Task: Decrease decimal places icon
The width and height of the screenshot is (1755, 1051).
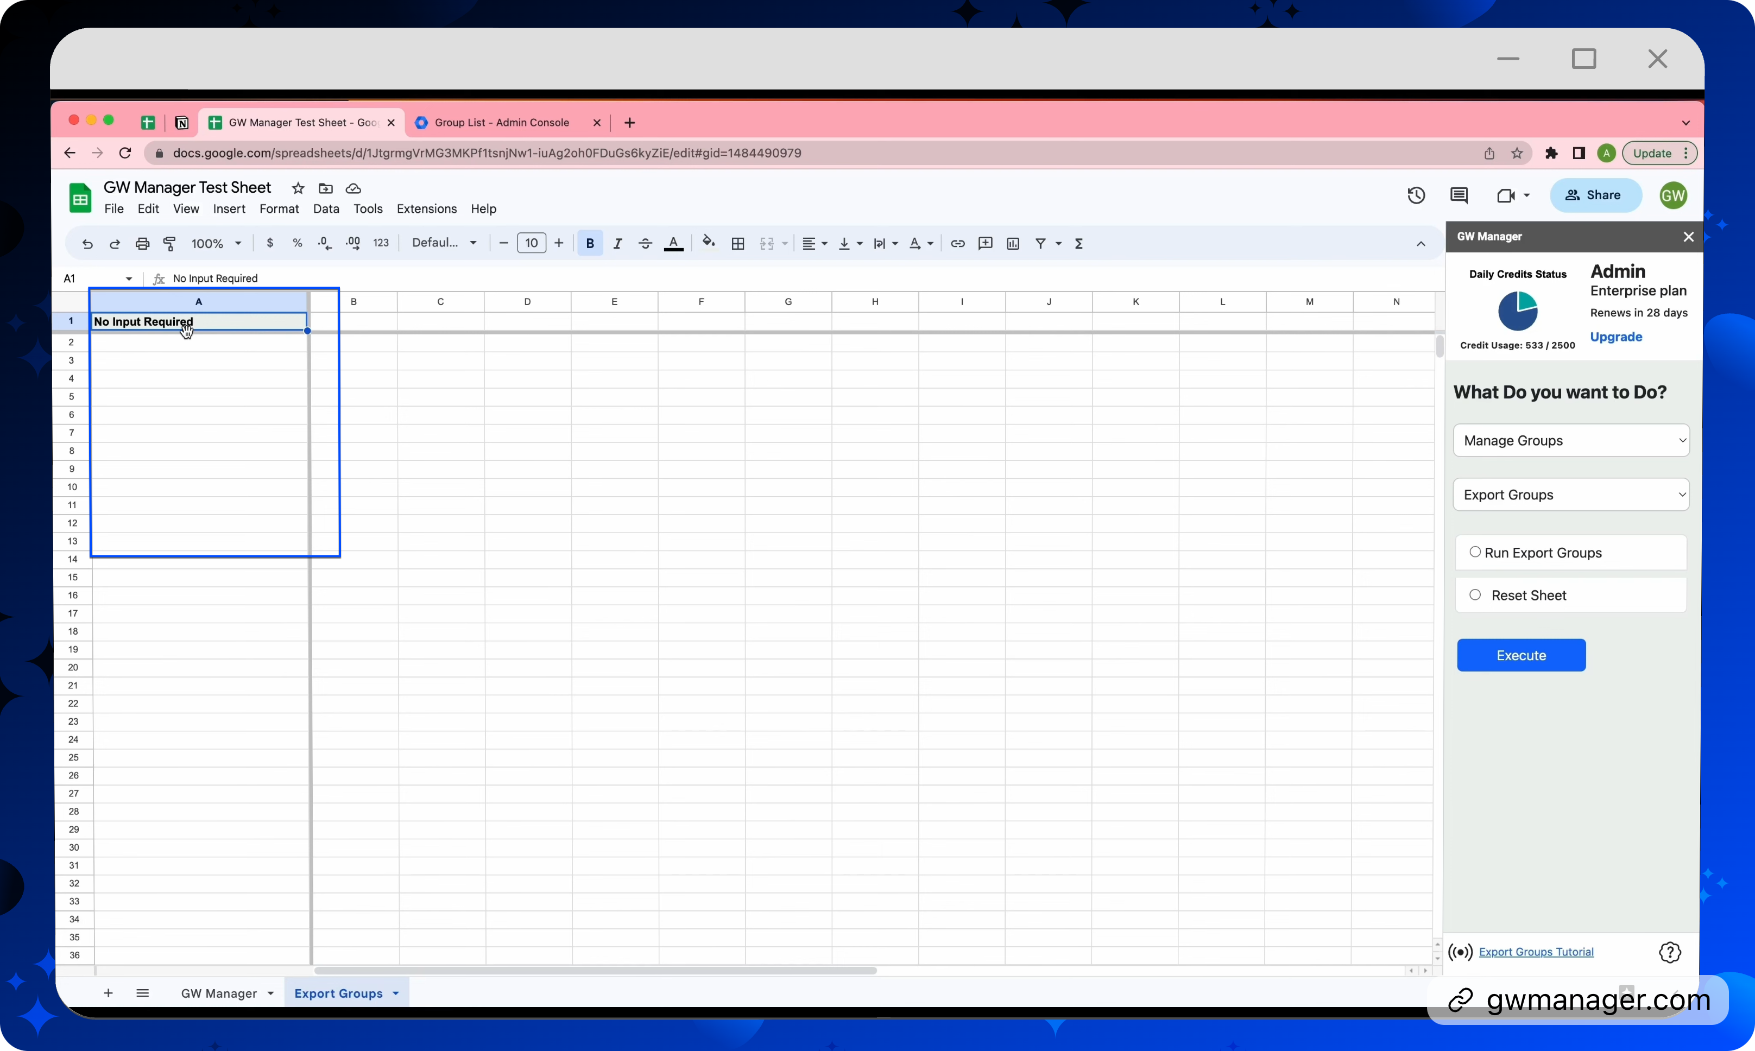Action: [324, 243]
